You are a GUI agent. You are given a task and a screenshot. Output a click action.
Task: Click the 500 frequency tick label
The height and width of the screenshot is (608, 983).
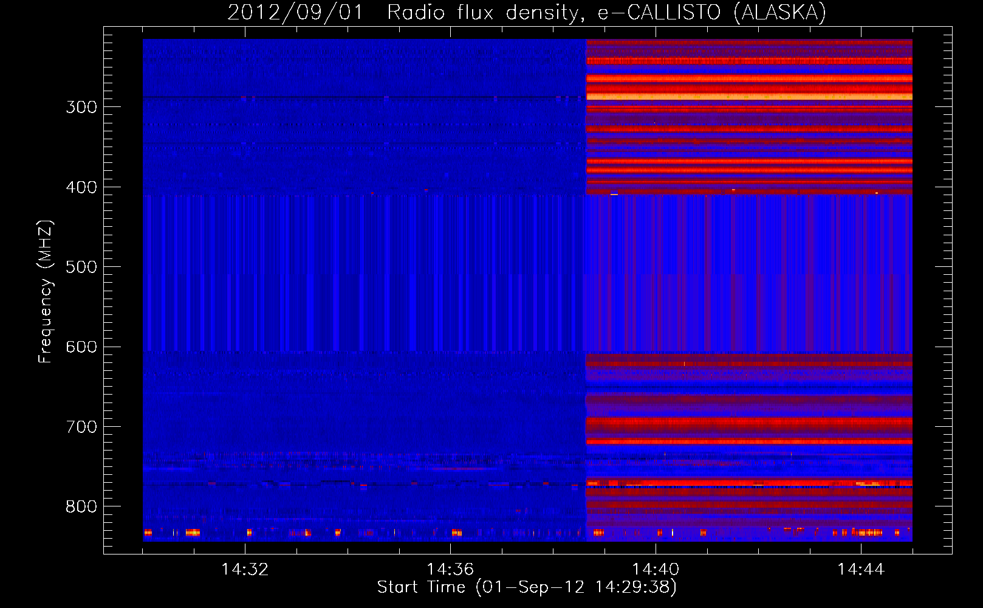(81, 267)
